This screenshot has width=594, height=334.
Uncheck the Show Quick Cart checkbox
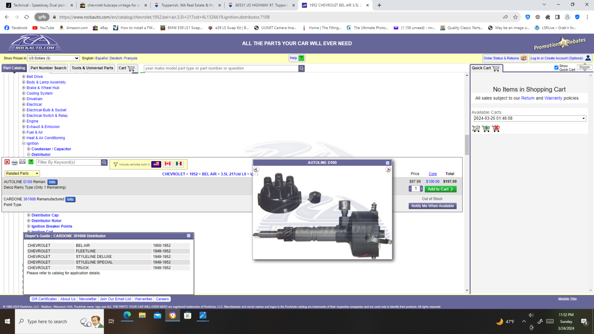click(x=556, y=68)
